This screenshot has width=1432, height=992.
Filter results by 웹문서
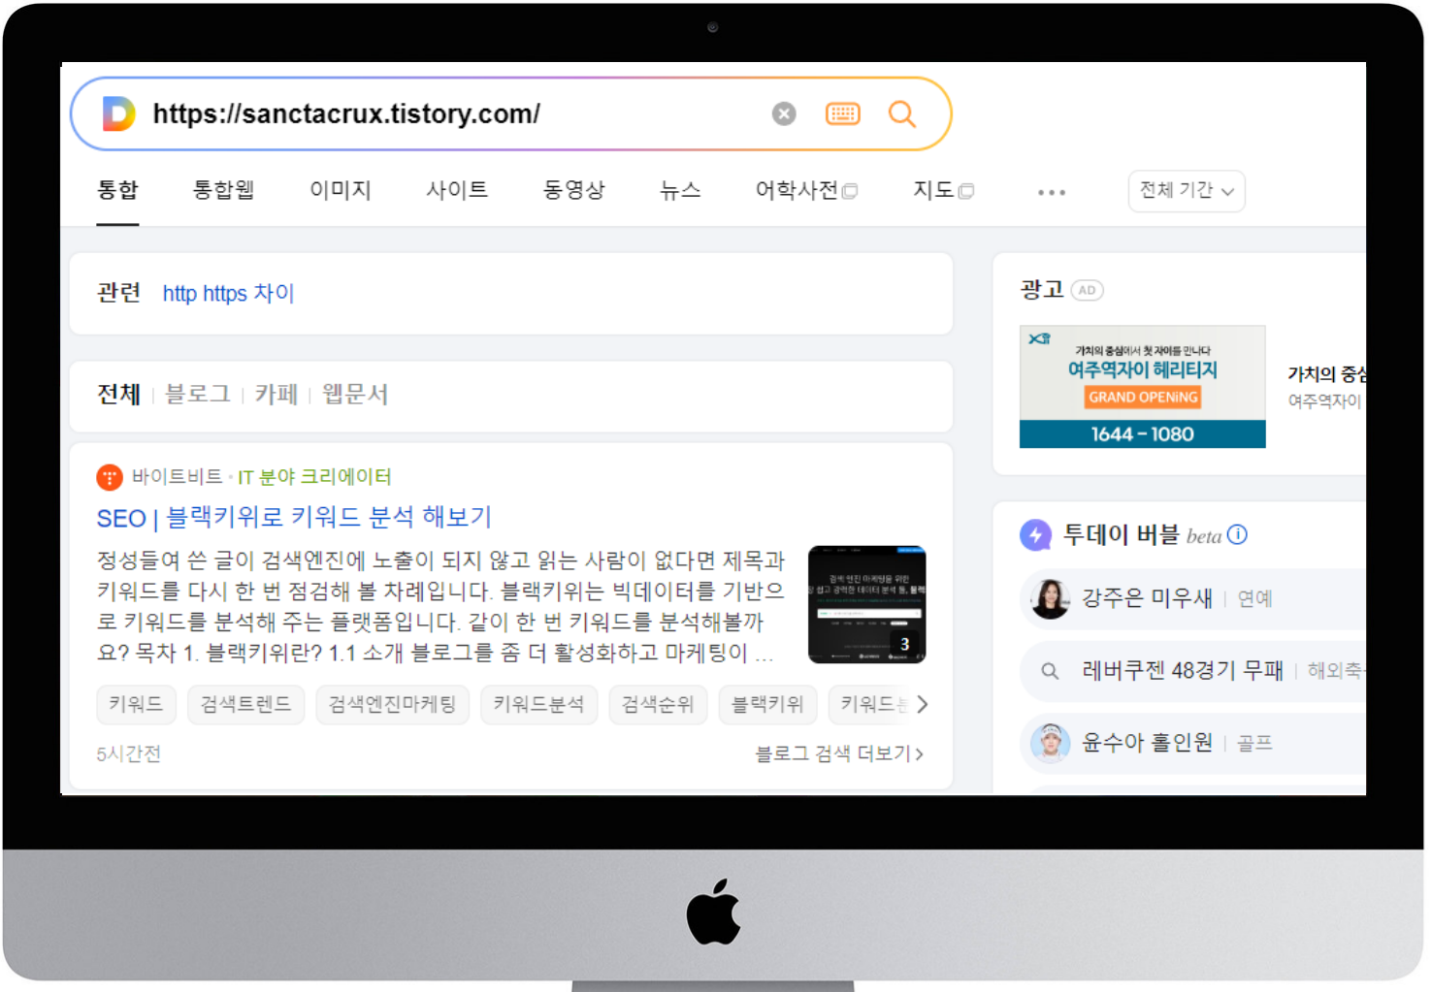pos(355,394)
